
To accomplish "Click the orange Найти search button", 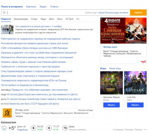I will tap(138, 13).
